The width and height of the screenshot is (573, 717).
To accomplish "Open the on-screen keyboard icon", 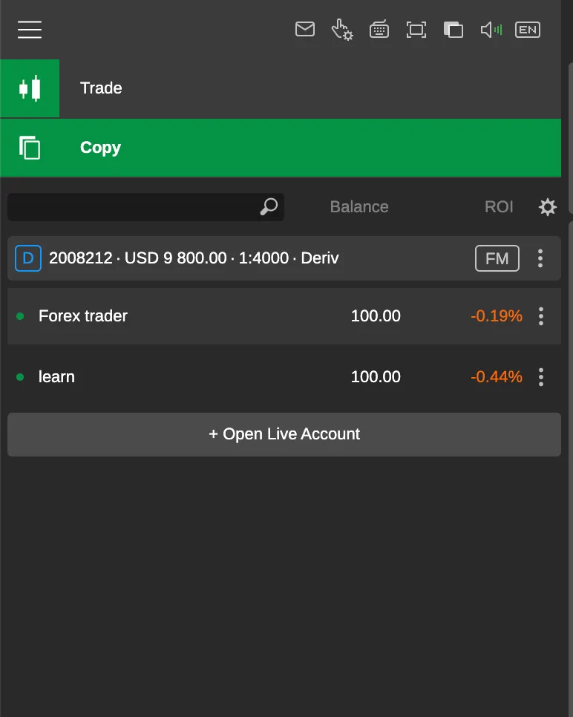I will tap(379, 30).
